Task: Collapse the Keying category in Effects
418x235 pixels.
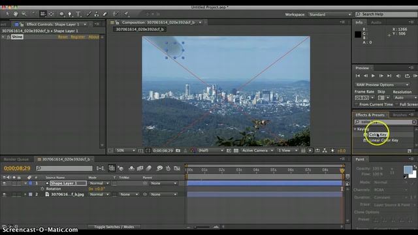Action: (x=355, y=129)
